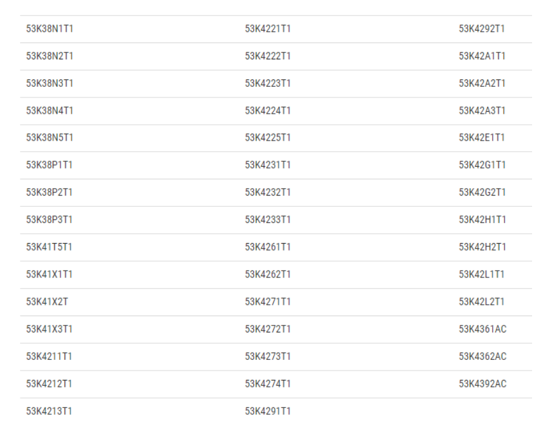This screenshot has width=557, height=433.
Task: Select the 53K4232T1 row item
Action: coord(268,192)
